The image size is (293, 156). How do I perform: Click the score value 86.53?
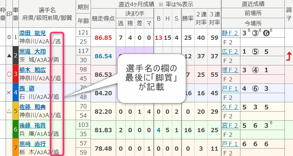point(103,75)
